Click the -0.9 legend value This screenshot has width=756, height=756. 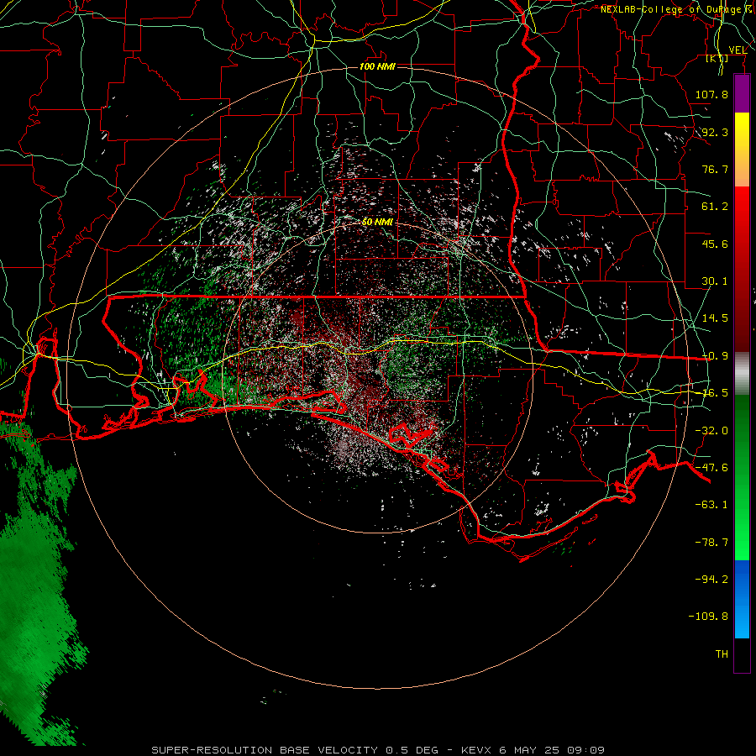point(715,356)
